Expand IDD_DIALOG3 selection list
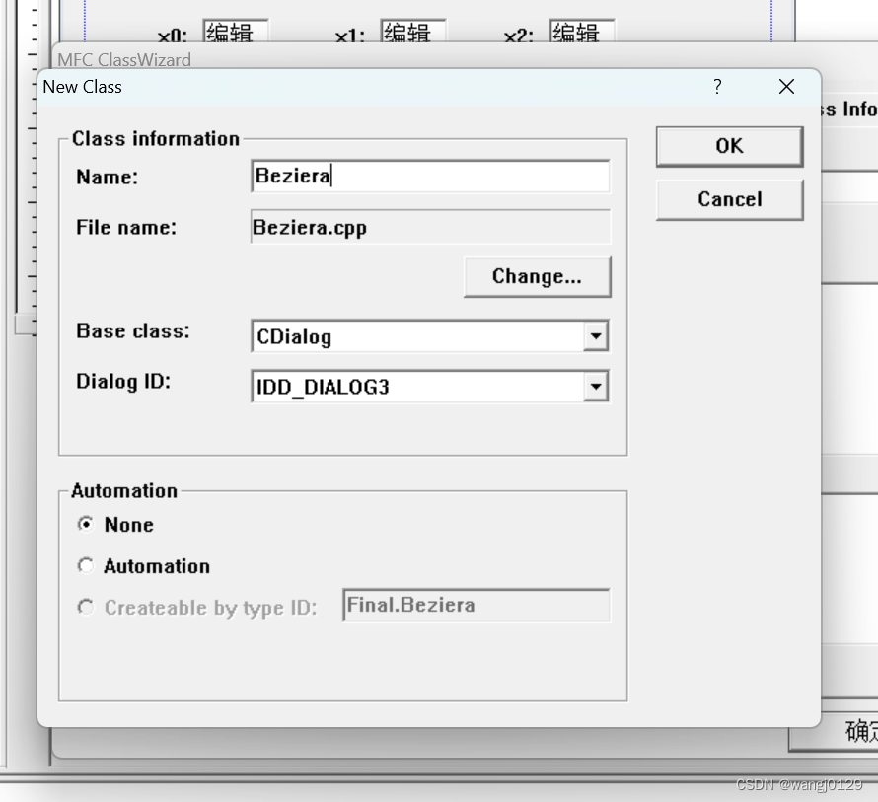The height and width of the screenshot is (802, 878). [596, 387]
